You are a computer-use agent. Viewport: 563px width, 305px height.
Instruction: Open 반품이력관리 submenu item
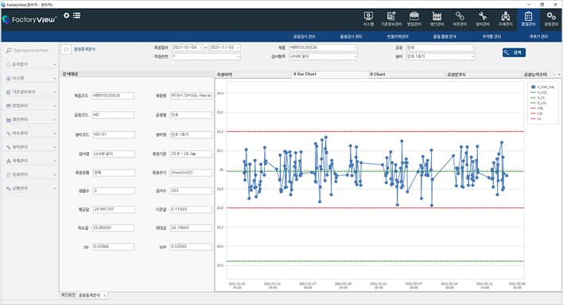pyautogui.click(x=398, y=37)
